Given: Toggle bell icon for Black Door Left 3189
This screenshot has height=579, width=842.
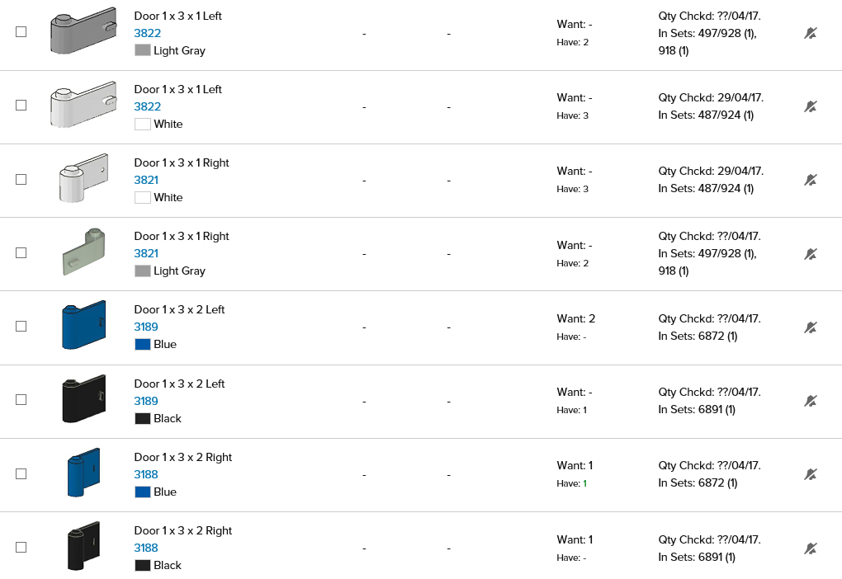Looking at the screenshot, I should [x=811, y=401].
